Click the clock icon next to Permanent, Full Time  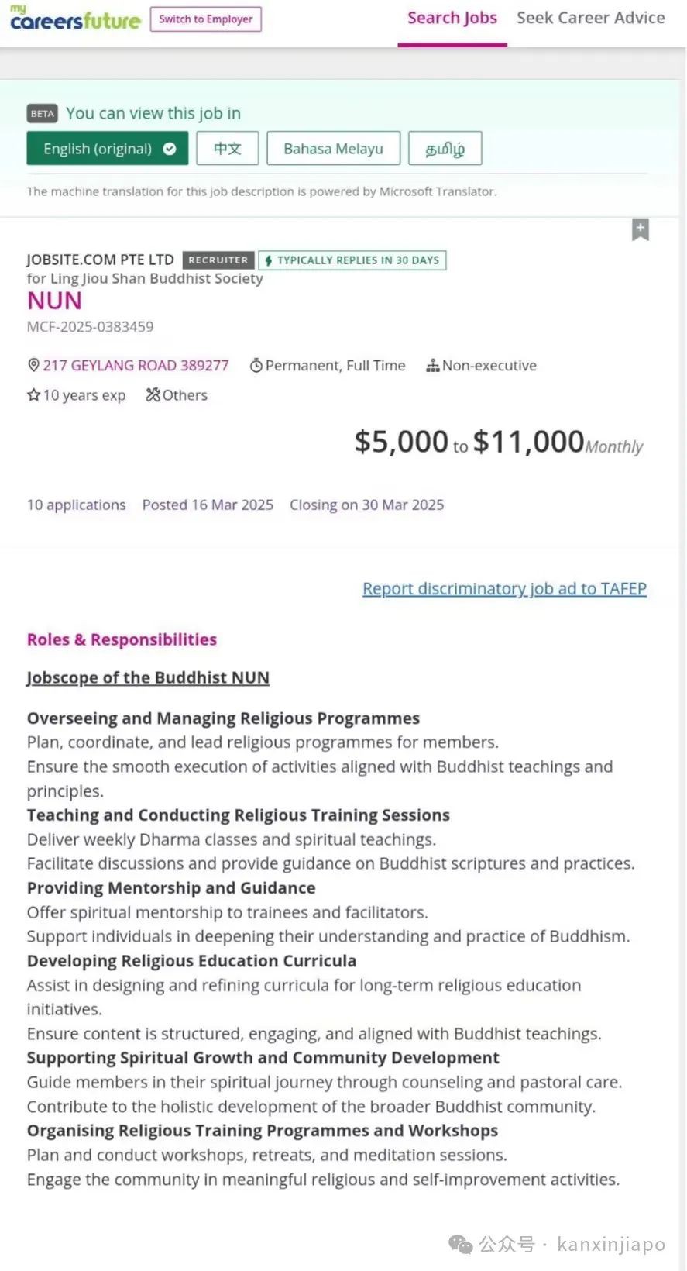tap(256, 366)
